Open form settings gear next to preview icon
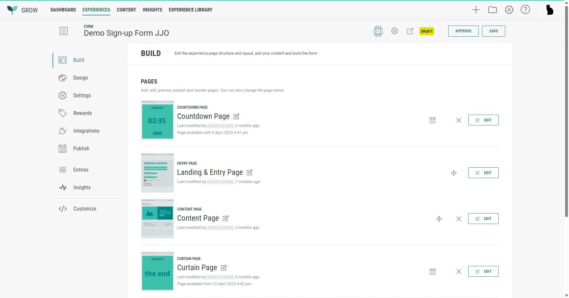This screenshot has height=298, width=569. [394, 31]
